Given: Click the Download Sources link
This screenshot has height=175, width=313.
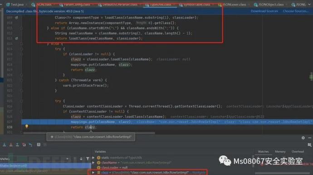Looking at the screenshot, I should (264, 11).
